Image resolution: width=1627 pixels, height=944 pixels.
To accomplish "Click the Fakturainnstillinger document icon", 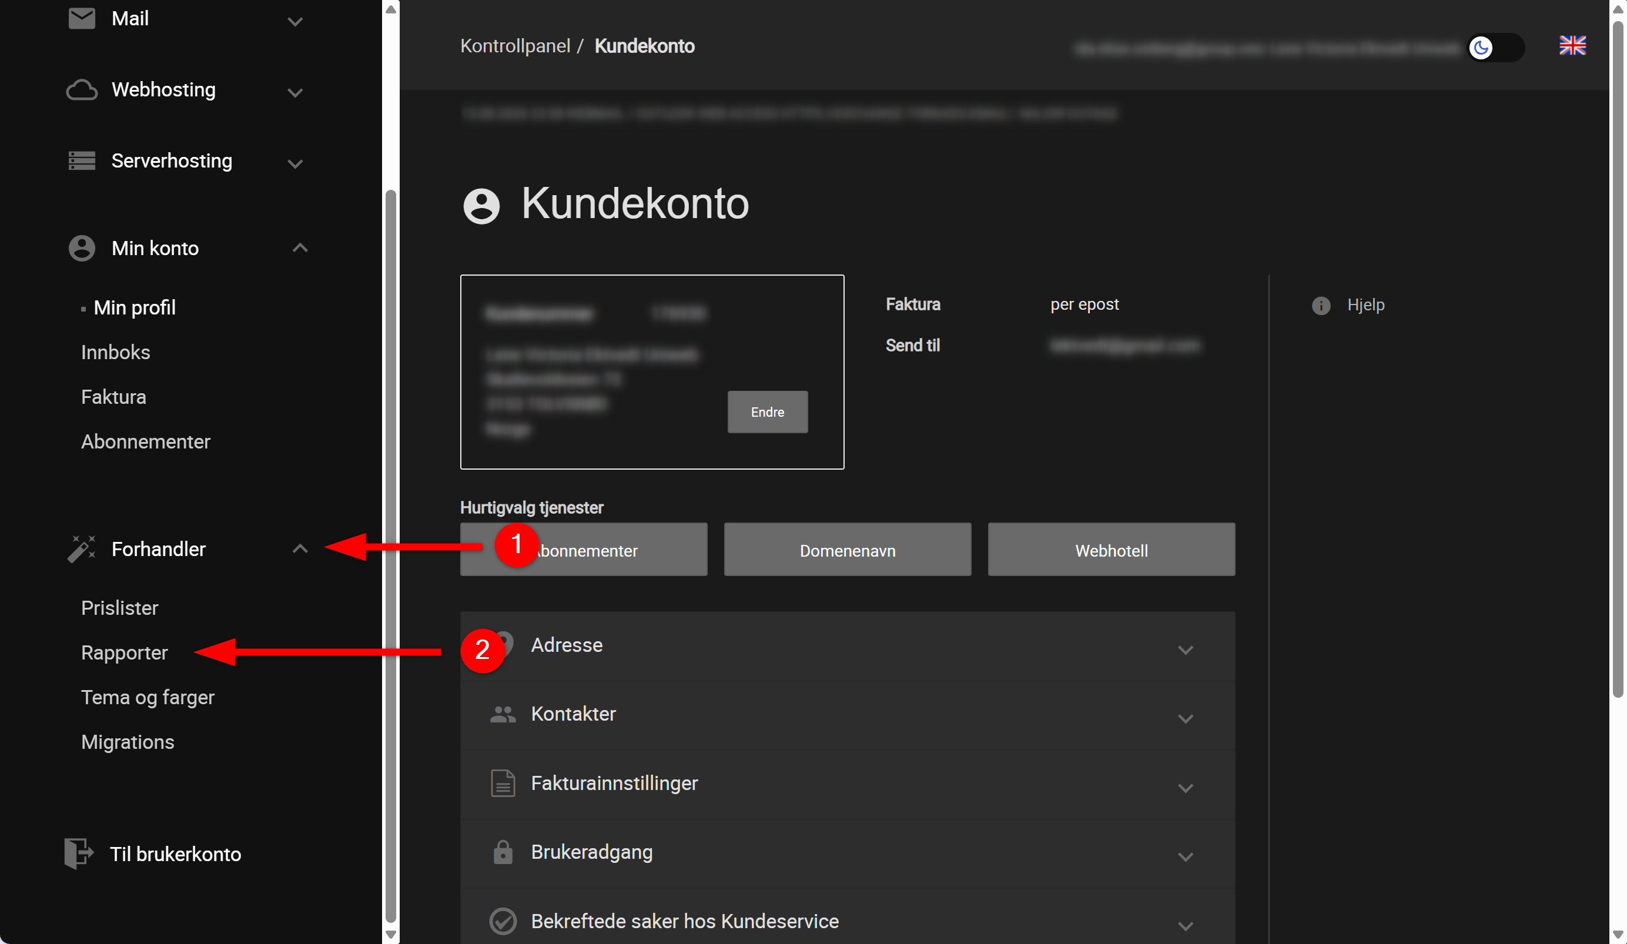I will pyautogui.click(x=503, y=783).
